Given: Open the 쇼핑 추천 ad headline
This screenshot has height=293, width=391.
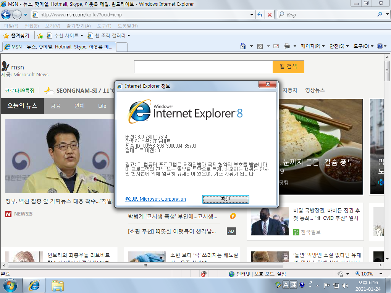Looking at the screenshot, I should point(172,231).
